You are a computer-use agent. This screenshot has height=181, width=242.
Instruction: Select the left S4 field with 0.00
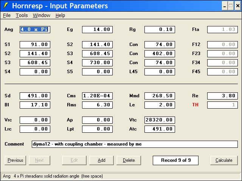tap(35, 72)
